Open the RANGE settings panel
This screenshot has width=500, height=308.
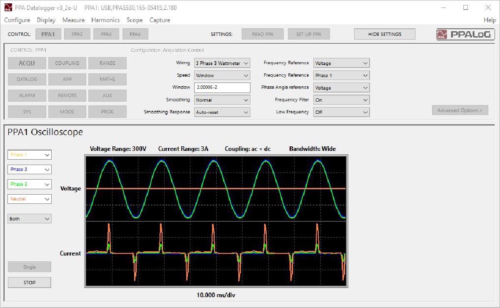(107, 63)
